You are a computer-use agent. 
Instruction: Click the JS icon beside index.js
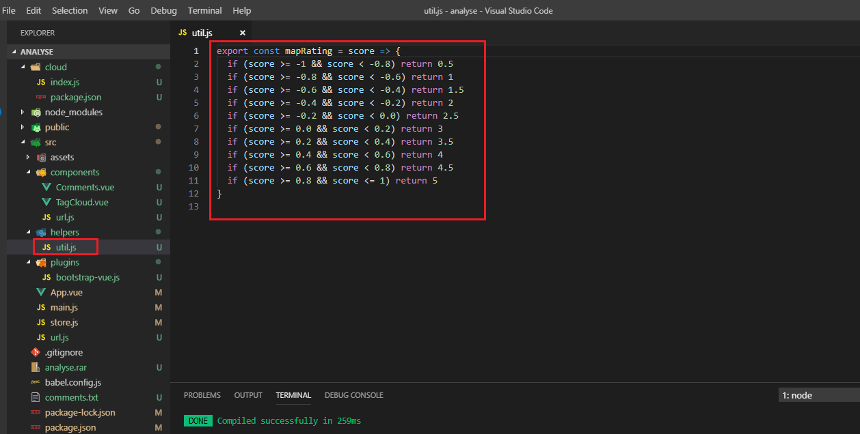pos(41,82)
